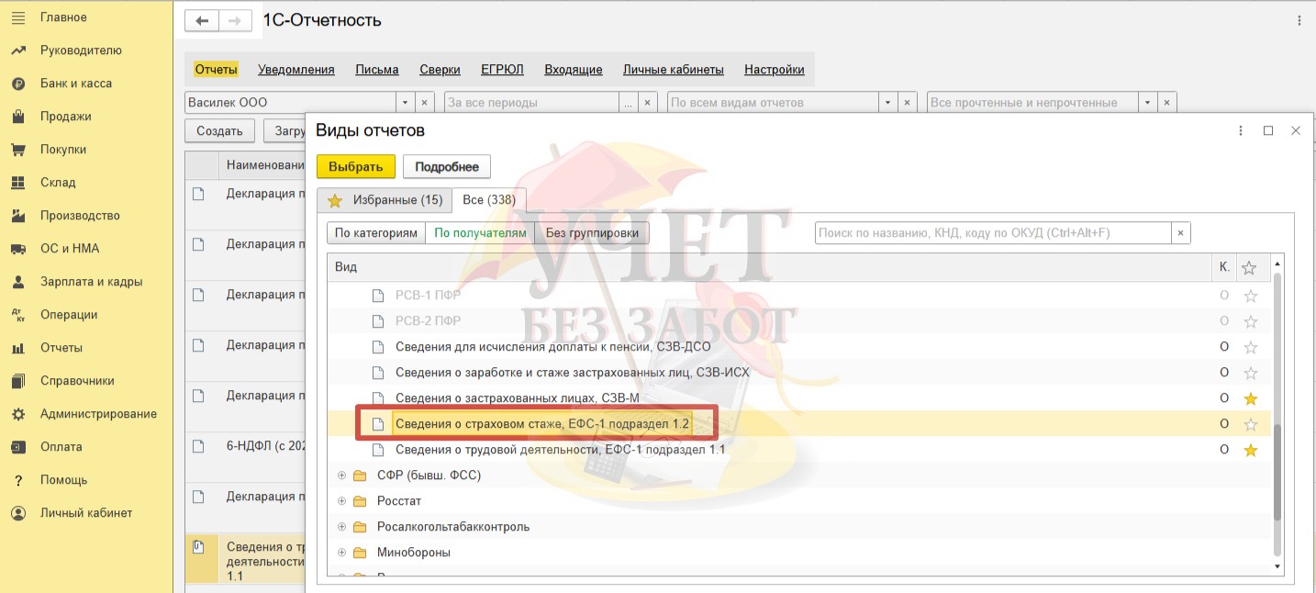The image size is (1316, 593).
Task: Open Зарплата и кадры section
Action: click(92, 282)
